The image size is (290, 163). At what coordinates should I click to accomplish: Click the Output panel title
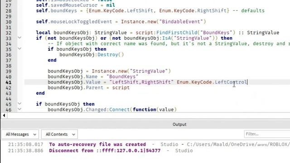pos(179,125)
